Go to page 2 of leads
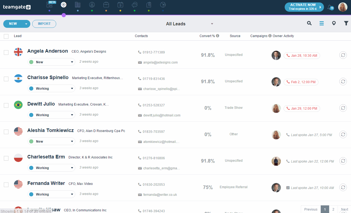Viewport: 351px width, 213px height. 333,209
